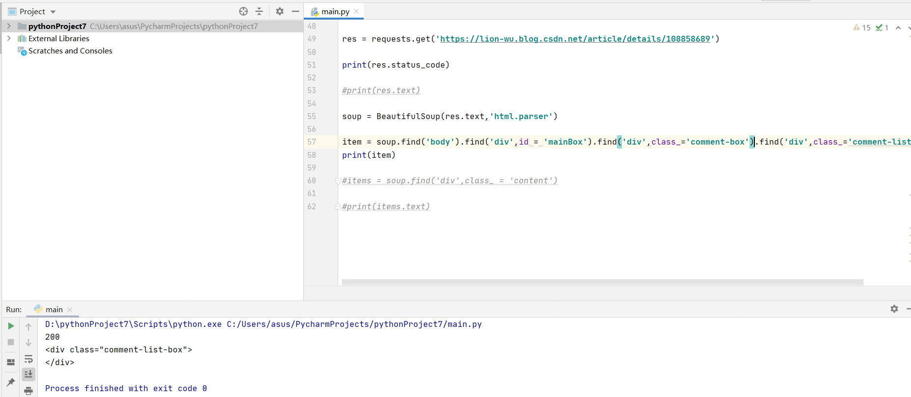Viewport: 911px width, 397px height.
Task: Click the print output icon
Action: [28, 391]
